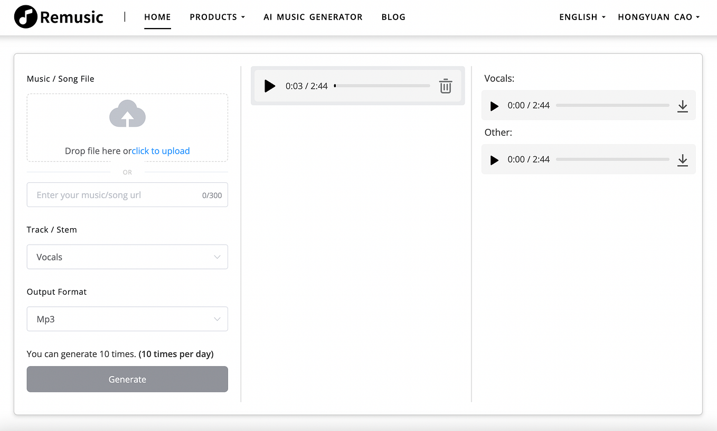Download the Other stem

tap(682, 160)
